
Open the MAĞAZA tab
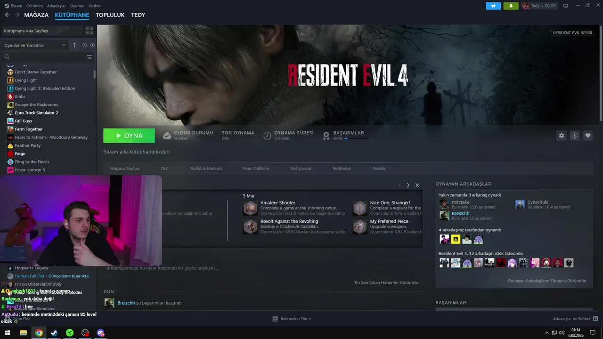coord(36,15)
